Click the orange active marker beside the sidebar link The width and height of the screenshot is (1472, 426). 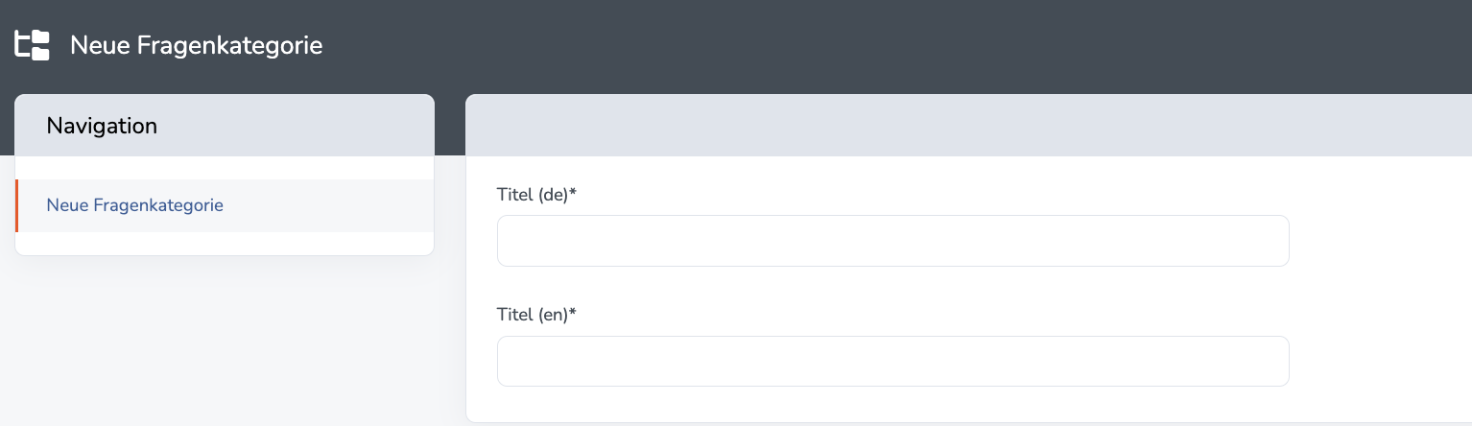(x=16, y=205)
